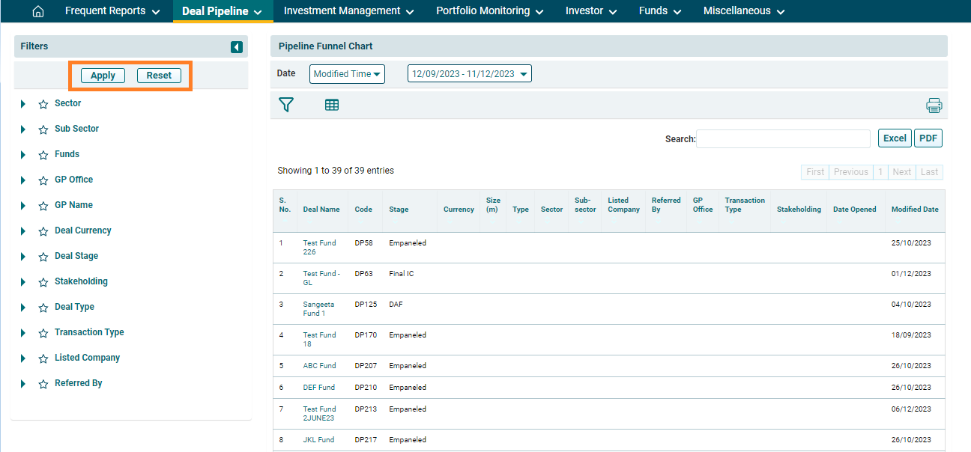Image resolution: width=971 pixels, height=452 pixels.
Task: Export the table with Excel button
Action: click(895, 138)
